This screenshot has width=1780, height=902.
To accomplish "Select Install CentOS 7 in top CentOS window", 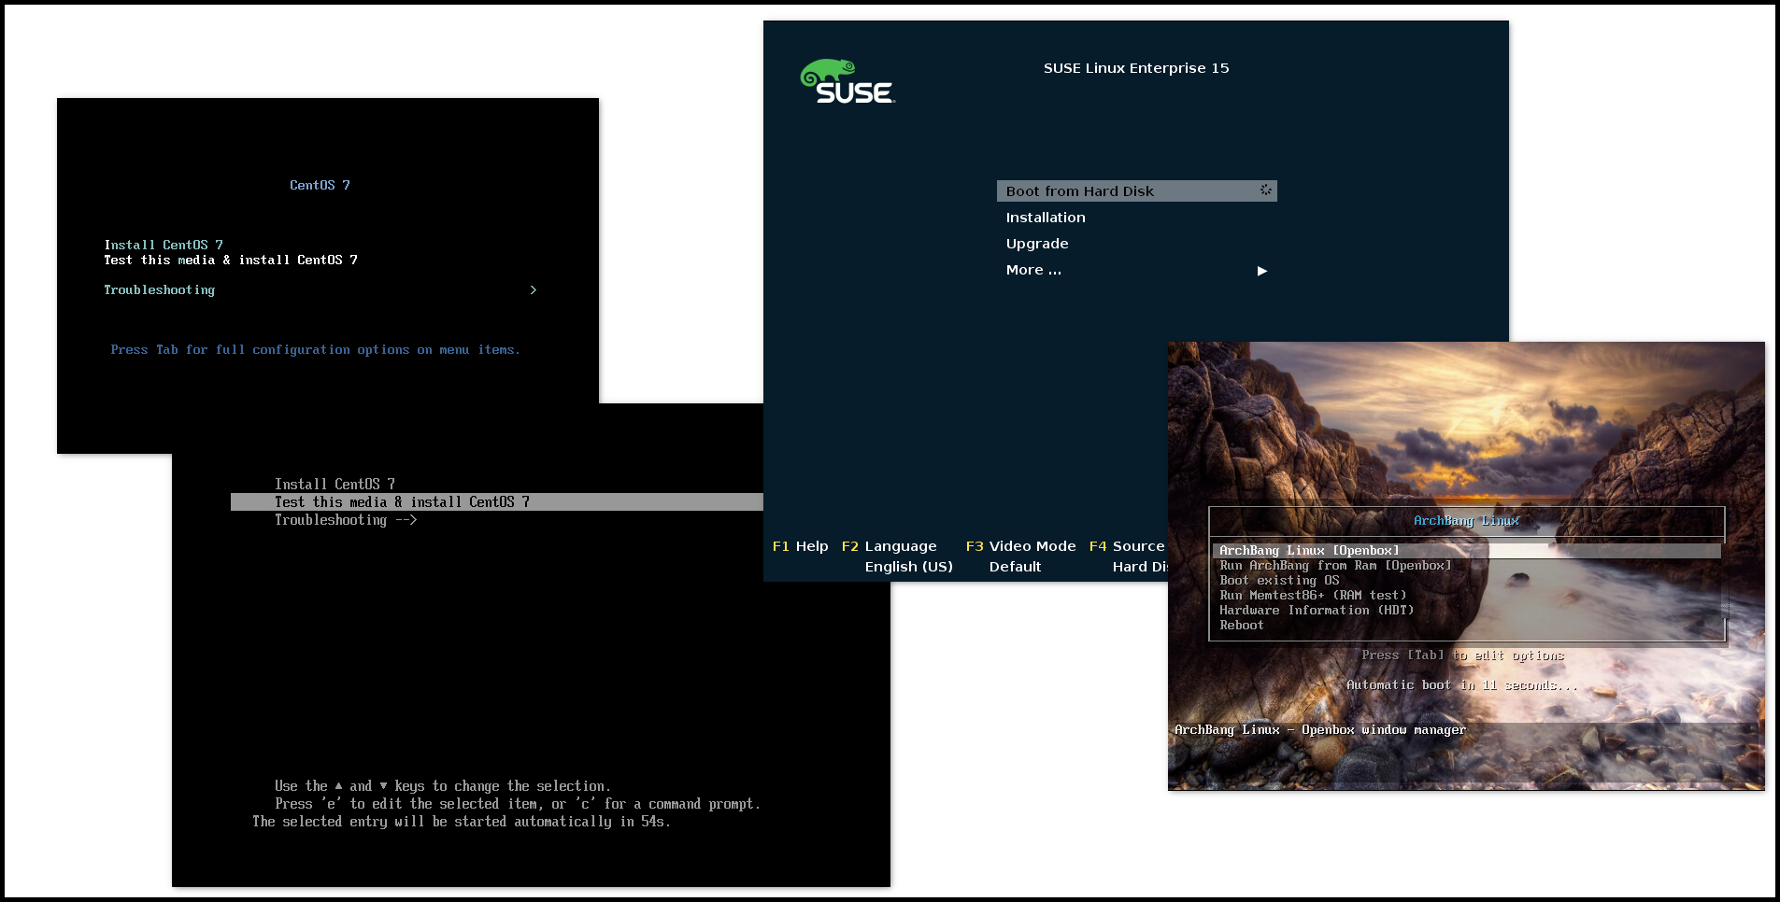I will pyautogui.click(x=164, y=245).
